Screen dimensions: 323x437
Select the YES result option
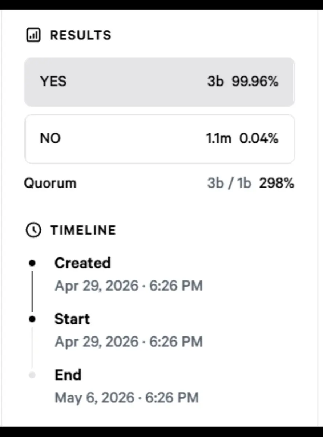[x=159, y=82]
